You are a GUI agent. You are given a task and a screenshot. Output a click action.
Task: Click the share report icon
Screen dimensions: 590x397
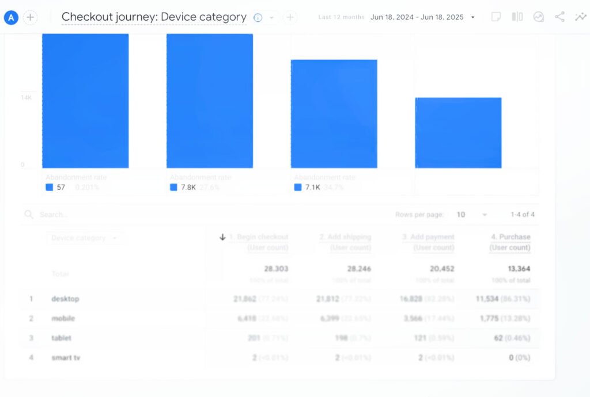(x=560, y=17)
